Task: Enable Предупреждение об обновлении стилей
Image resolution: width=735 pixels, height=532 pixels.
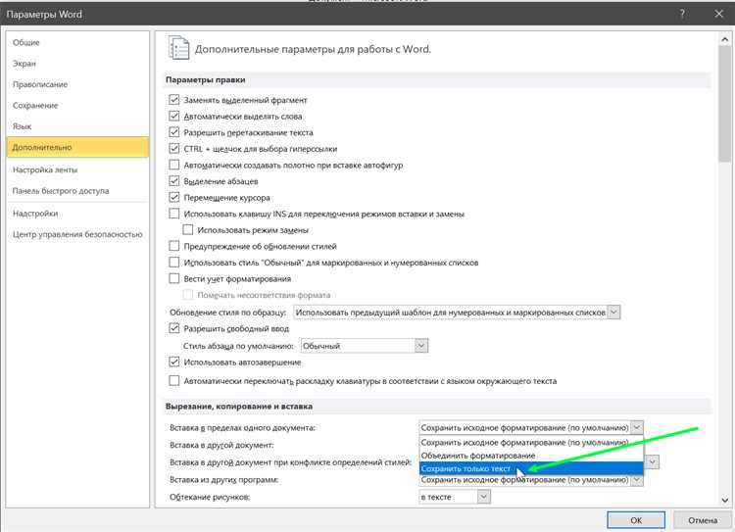Action: click(x=173, y=246)
